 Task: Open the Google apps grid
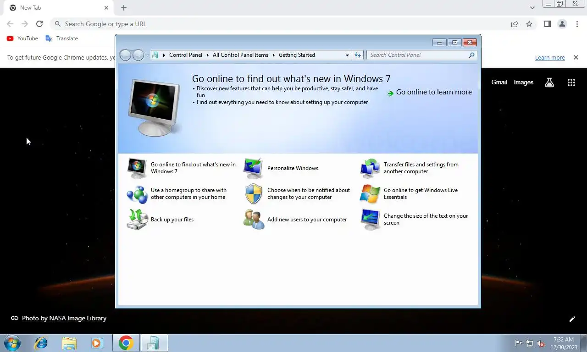click(571, 82)
